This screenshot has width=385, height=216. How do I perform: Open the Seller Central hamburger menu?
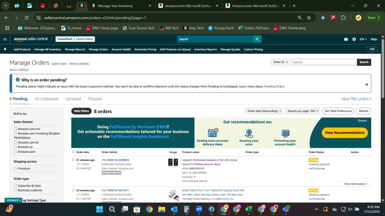pyautogui.click(x=5, y=39)
